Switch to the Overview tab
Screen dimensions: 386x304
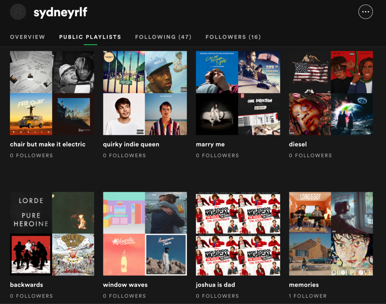point(28,37)
